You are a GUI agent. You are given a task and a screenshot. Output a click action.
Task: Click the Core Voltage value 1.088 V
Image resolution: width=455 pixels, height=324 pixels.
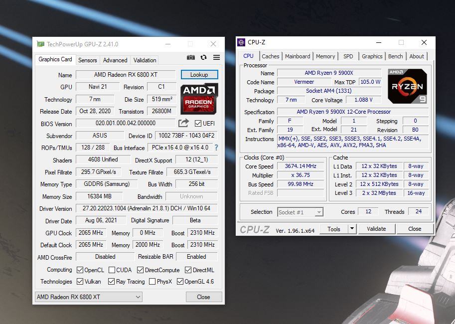click(x=364, y=100)
